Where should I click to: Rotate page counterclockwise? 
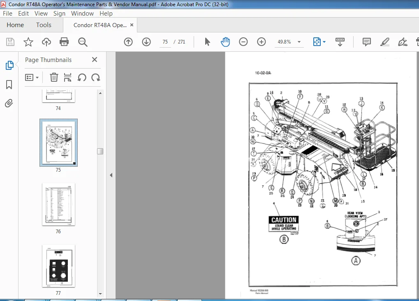pyautogui.click(x=82, y=77)
